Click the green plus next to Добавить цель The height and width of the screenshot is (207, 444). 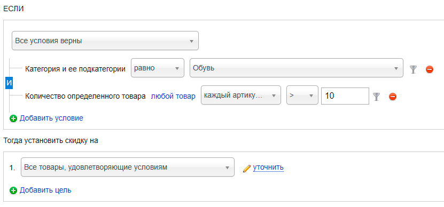pyautogui.click(x=13, y=190)
